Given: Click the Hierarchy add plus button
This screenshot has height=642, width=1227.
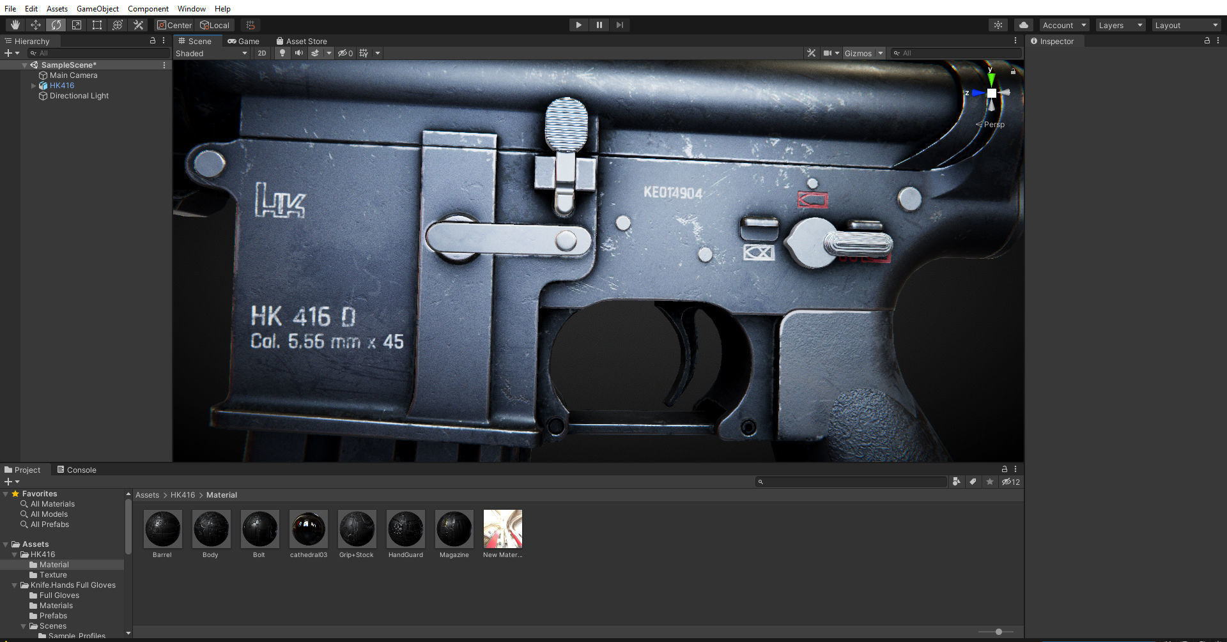Looking at the screenshot, I should 12,53.
